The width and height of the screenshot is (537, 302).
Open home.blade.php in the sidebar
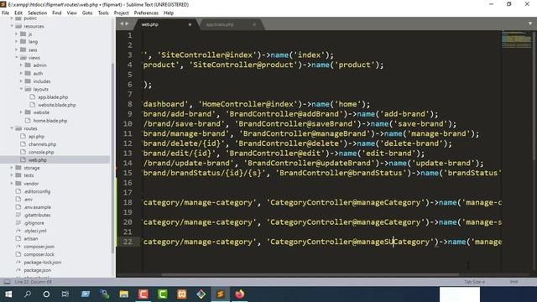coord(50,121)
